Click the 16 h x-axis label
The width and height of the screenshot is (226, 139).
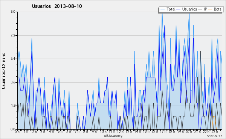(x=155, y=131)
